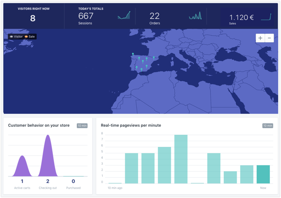Zoom in the map with plus button

(260, 38)
